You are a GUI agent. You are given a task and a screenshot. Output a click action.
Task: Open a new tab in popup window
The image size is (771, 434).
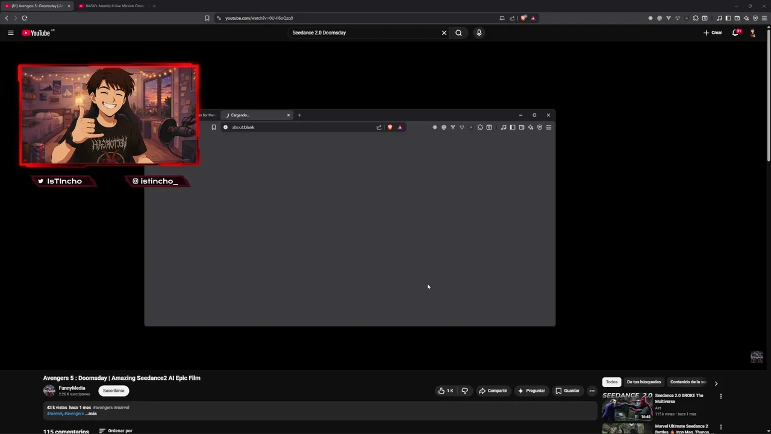pos(299,115)
